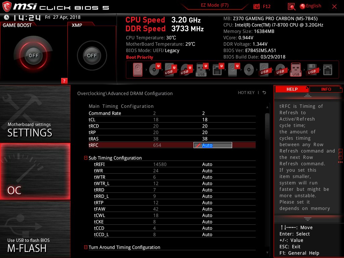The image size is (344, 258).
Task: Select the tWTR_L row label
Action: coord(102,183)
